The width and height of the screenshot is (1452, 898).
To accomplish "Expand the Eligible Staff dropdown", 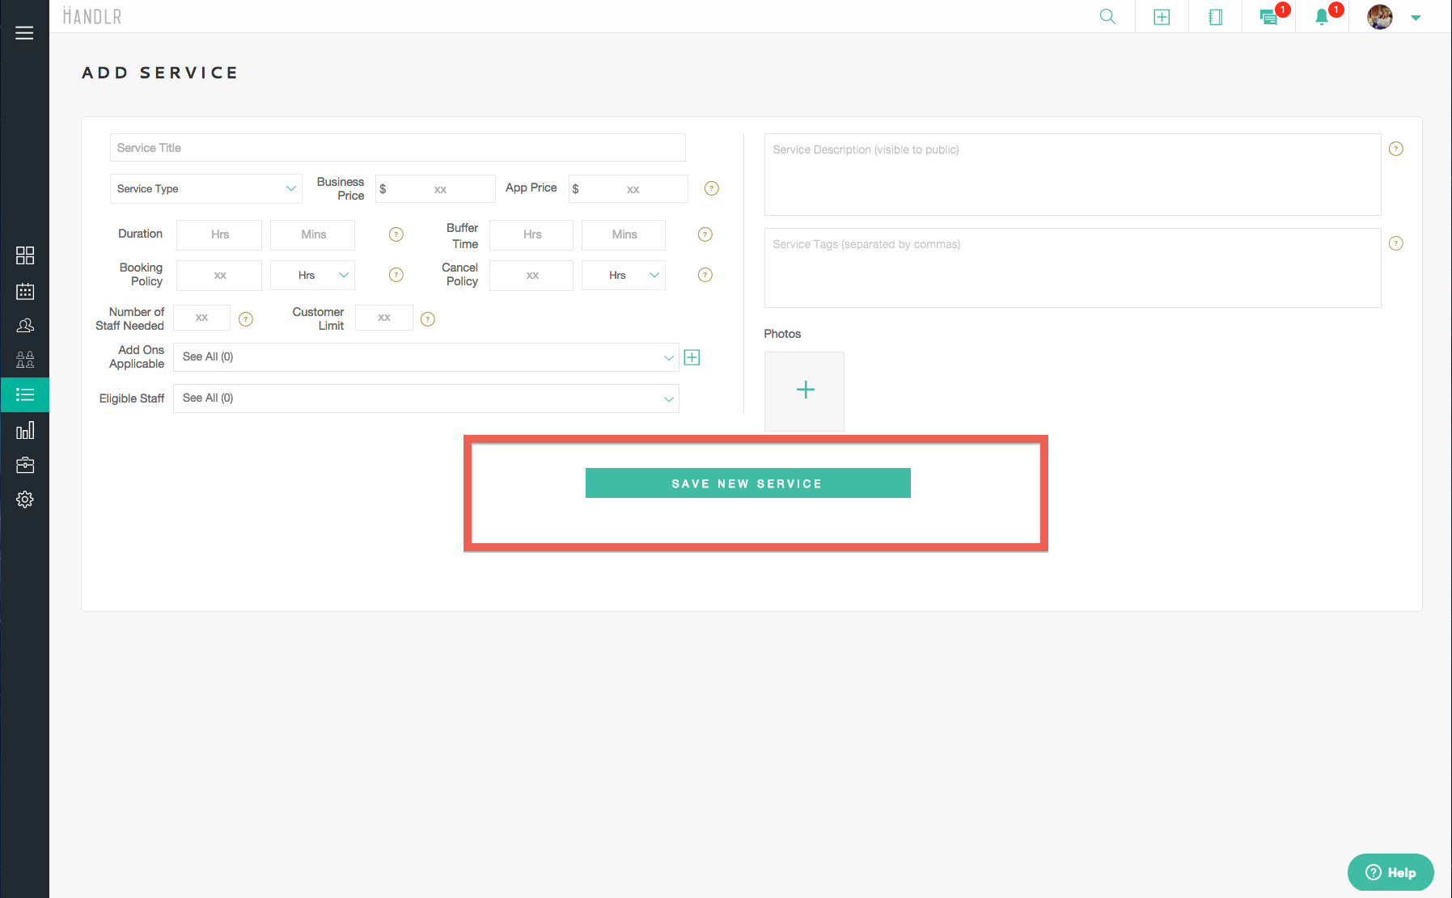I will click(x=425, y=398).
